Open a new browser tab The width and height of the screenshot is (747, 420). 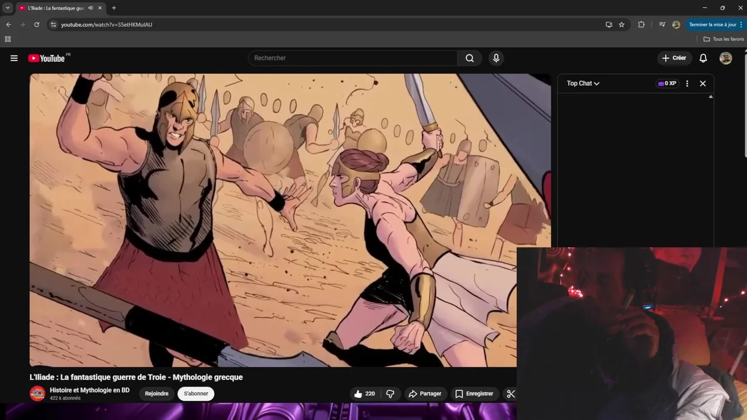(x=114, y=8)
